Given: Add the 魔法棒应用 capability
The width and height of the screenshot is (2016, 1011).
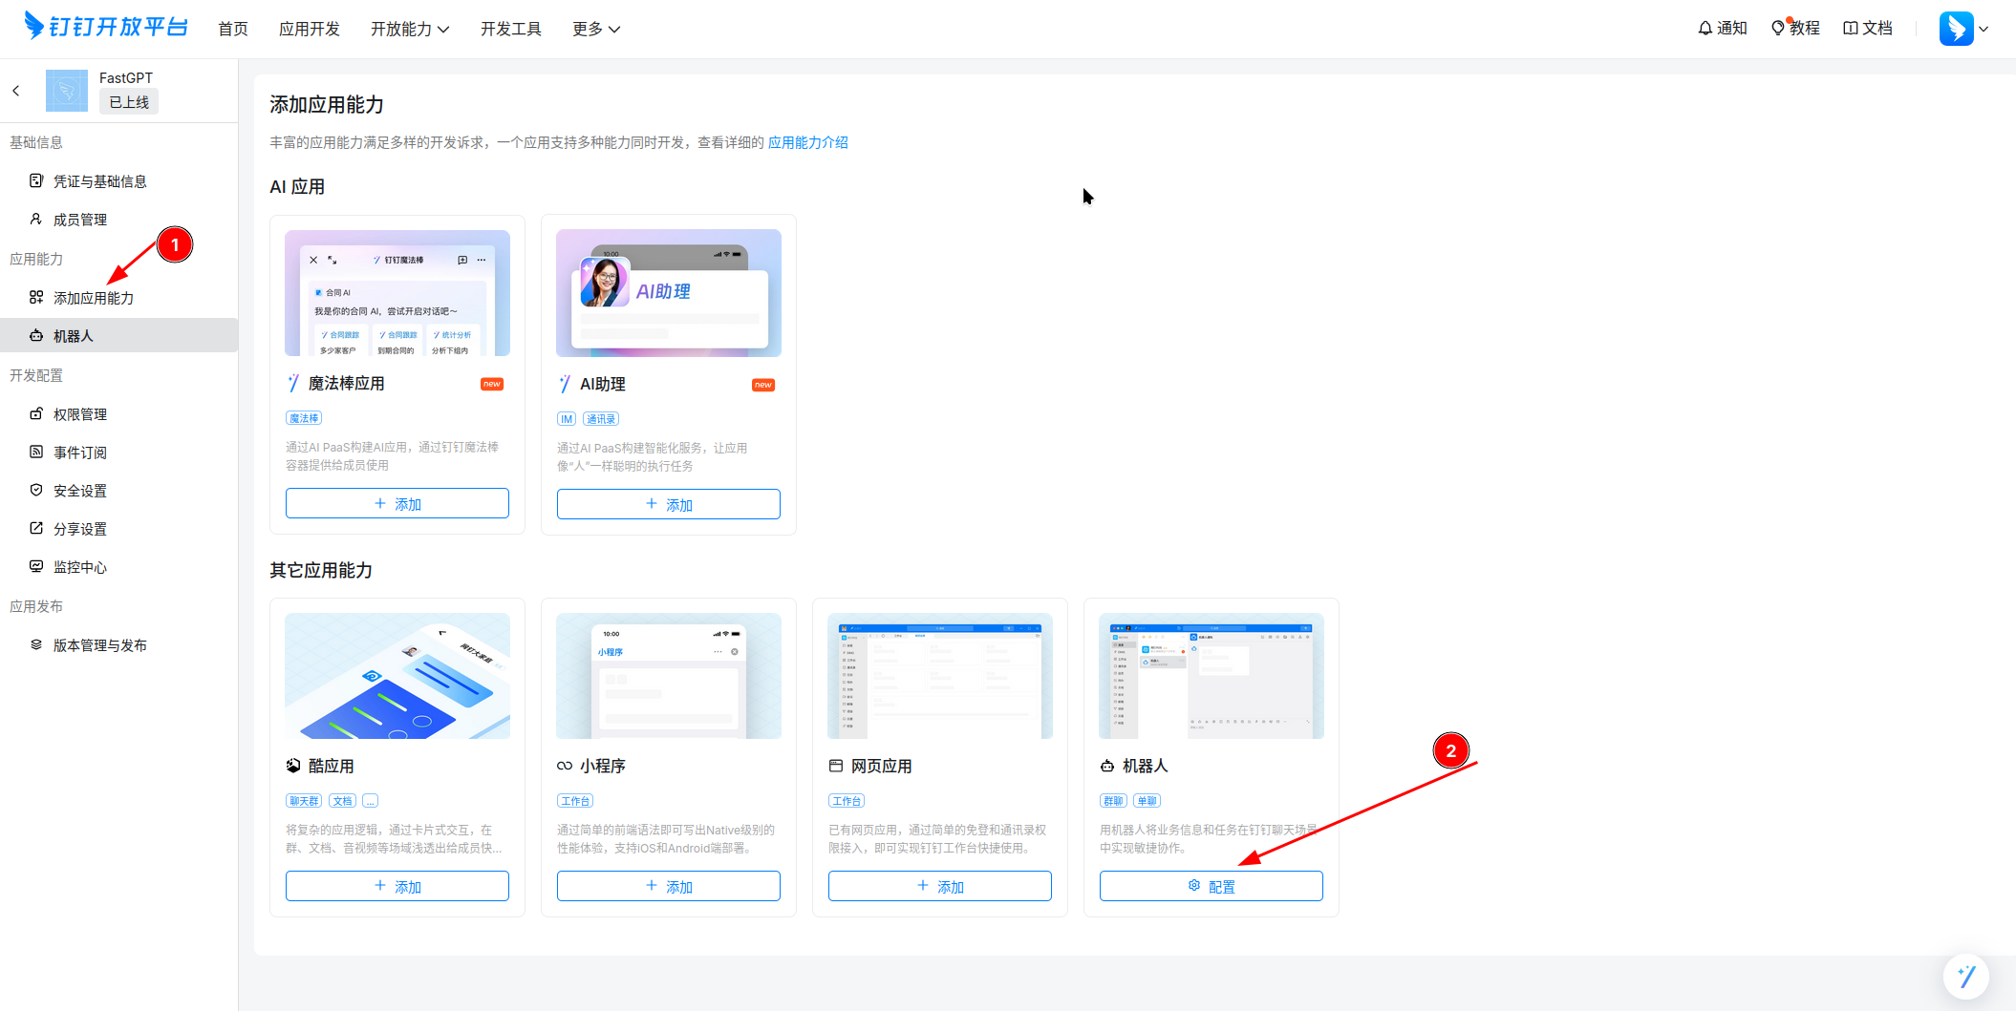Looking at the screenshot, I should tap(397, 503).
